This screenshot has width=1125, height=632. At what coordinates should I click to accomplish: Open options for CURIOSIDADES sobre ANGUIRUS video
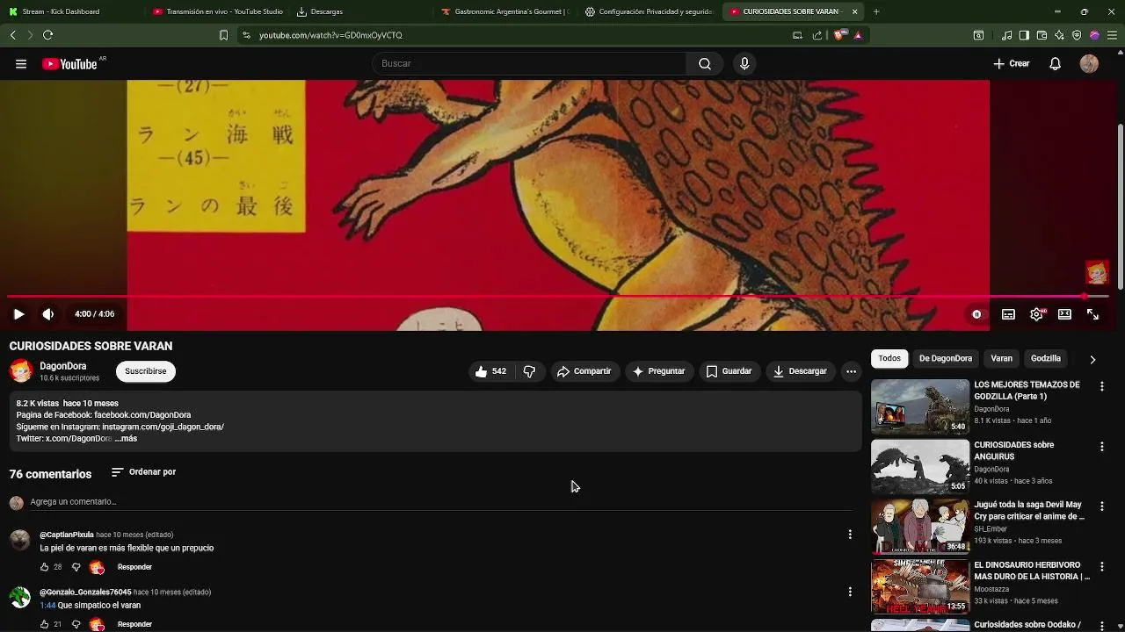(1101, 447)
